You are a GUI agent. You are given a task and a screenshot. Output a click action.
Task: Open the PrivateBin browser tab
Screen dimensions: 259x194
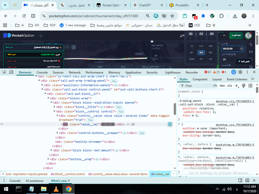(x=184, y=5)
